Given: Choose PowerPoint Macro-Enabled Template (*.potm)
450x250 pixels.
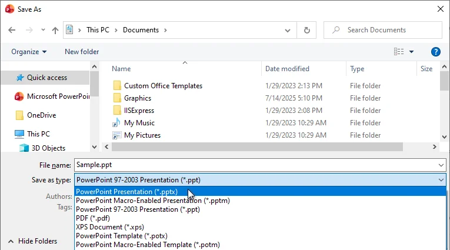Looking at the screenshot, I should 260,245.
